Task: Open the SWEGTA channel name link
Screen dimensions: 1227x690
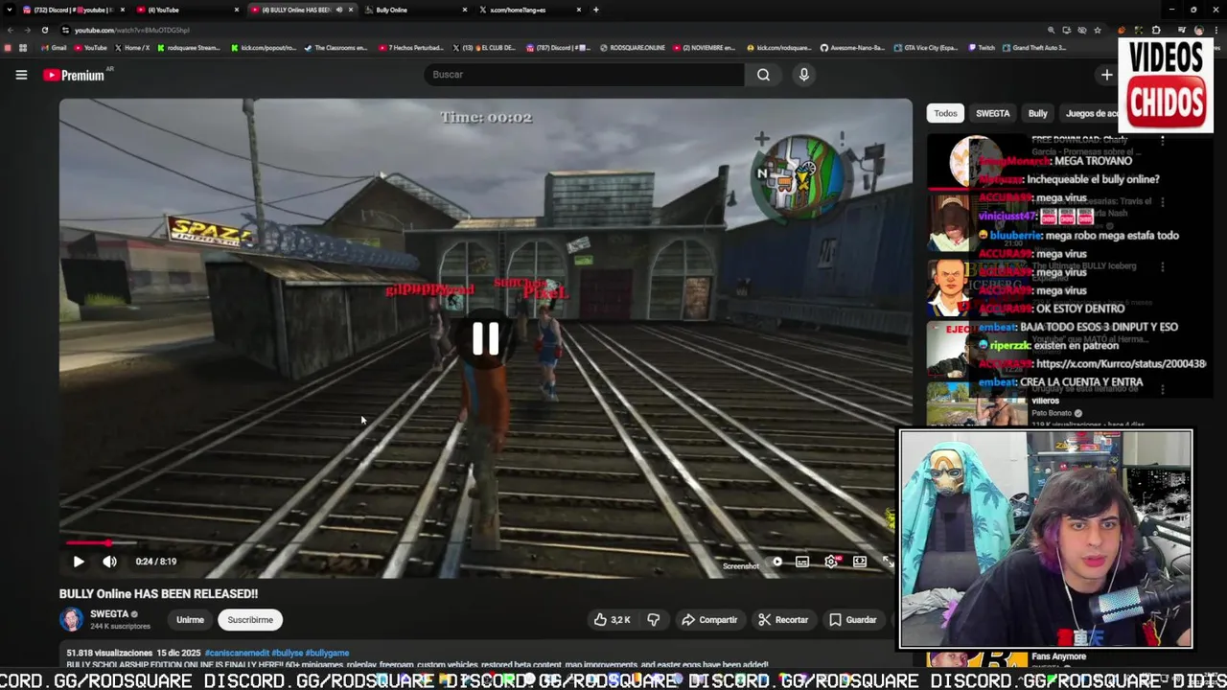Action: (109, 614)
